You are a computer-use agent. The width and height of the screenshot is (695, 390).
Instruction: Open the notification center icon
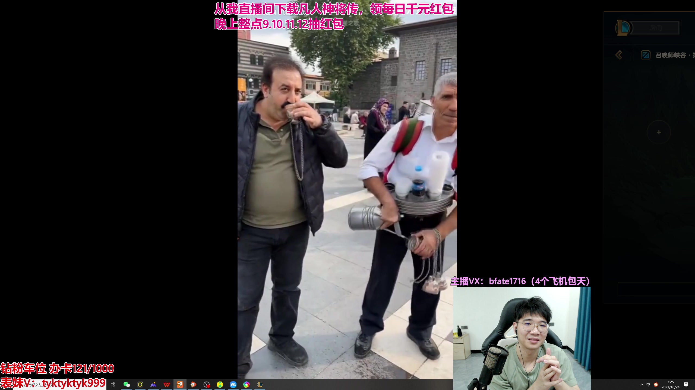pos(686,384)
